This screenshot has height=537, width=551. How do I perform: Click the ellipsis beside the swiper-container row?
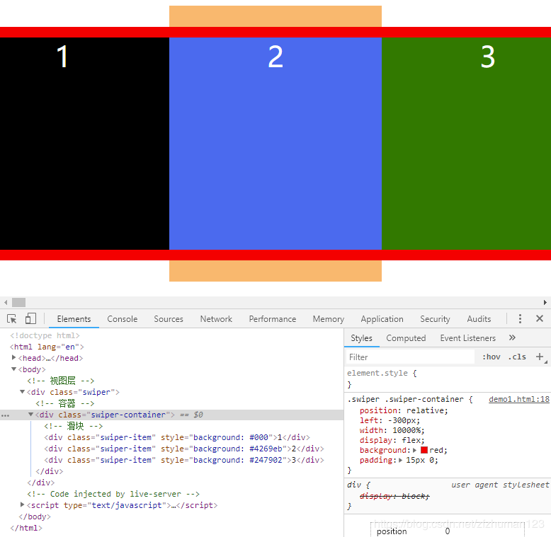tap(5, 415)
